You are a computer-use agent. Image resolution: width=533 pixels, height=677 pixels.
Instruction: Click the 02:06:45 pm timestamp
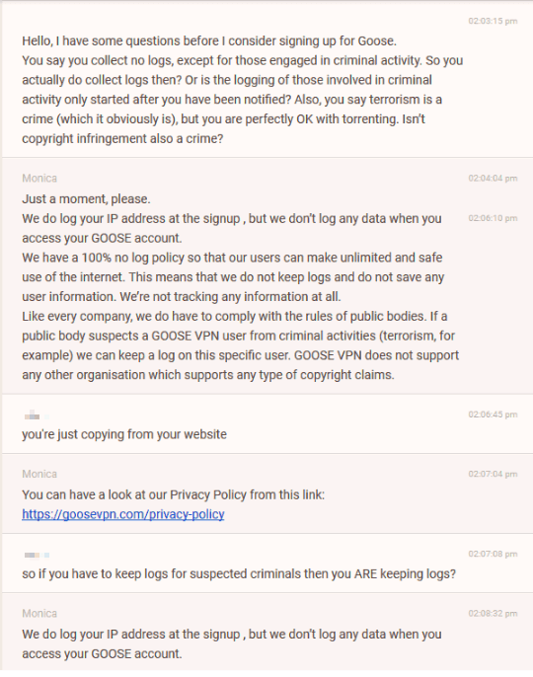coord(493,414)
